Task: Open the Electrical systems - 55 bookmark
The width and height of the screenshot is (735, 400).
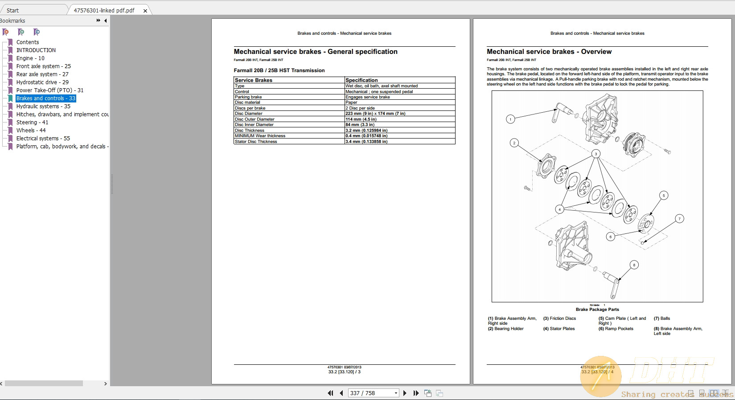Action: click(43, 139)
